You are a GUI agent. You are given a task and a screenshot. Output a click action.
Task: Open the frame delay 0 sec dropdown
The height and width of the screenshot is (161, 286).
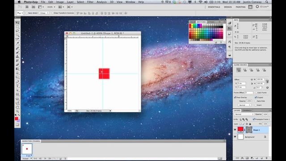click(29, 156)
